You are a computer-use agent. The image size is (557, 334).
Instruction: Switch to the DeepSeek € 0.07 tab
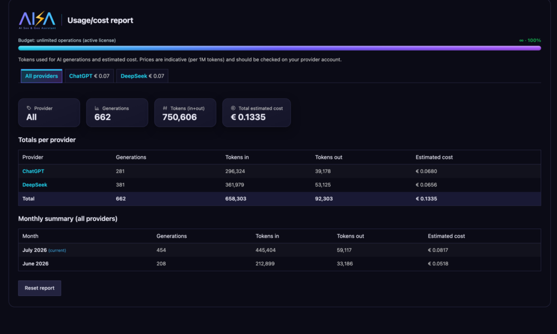pyautogui.click(x=142, y=76)
